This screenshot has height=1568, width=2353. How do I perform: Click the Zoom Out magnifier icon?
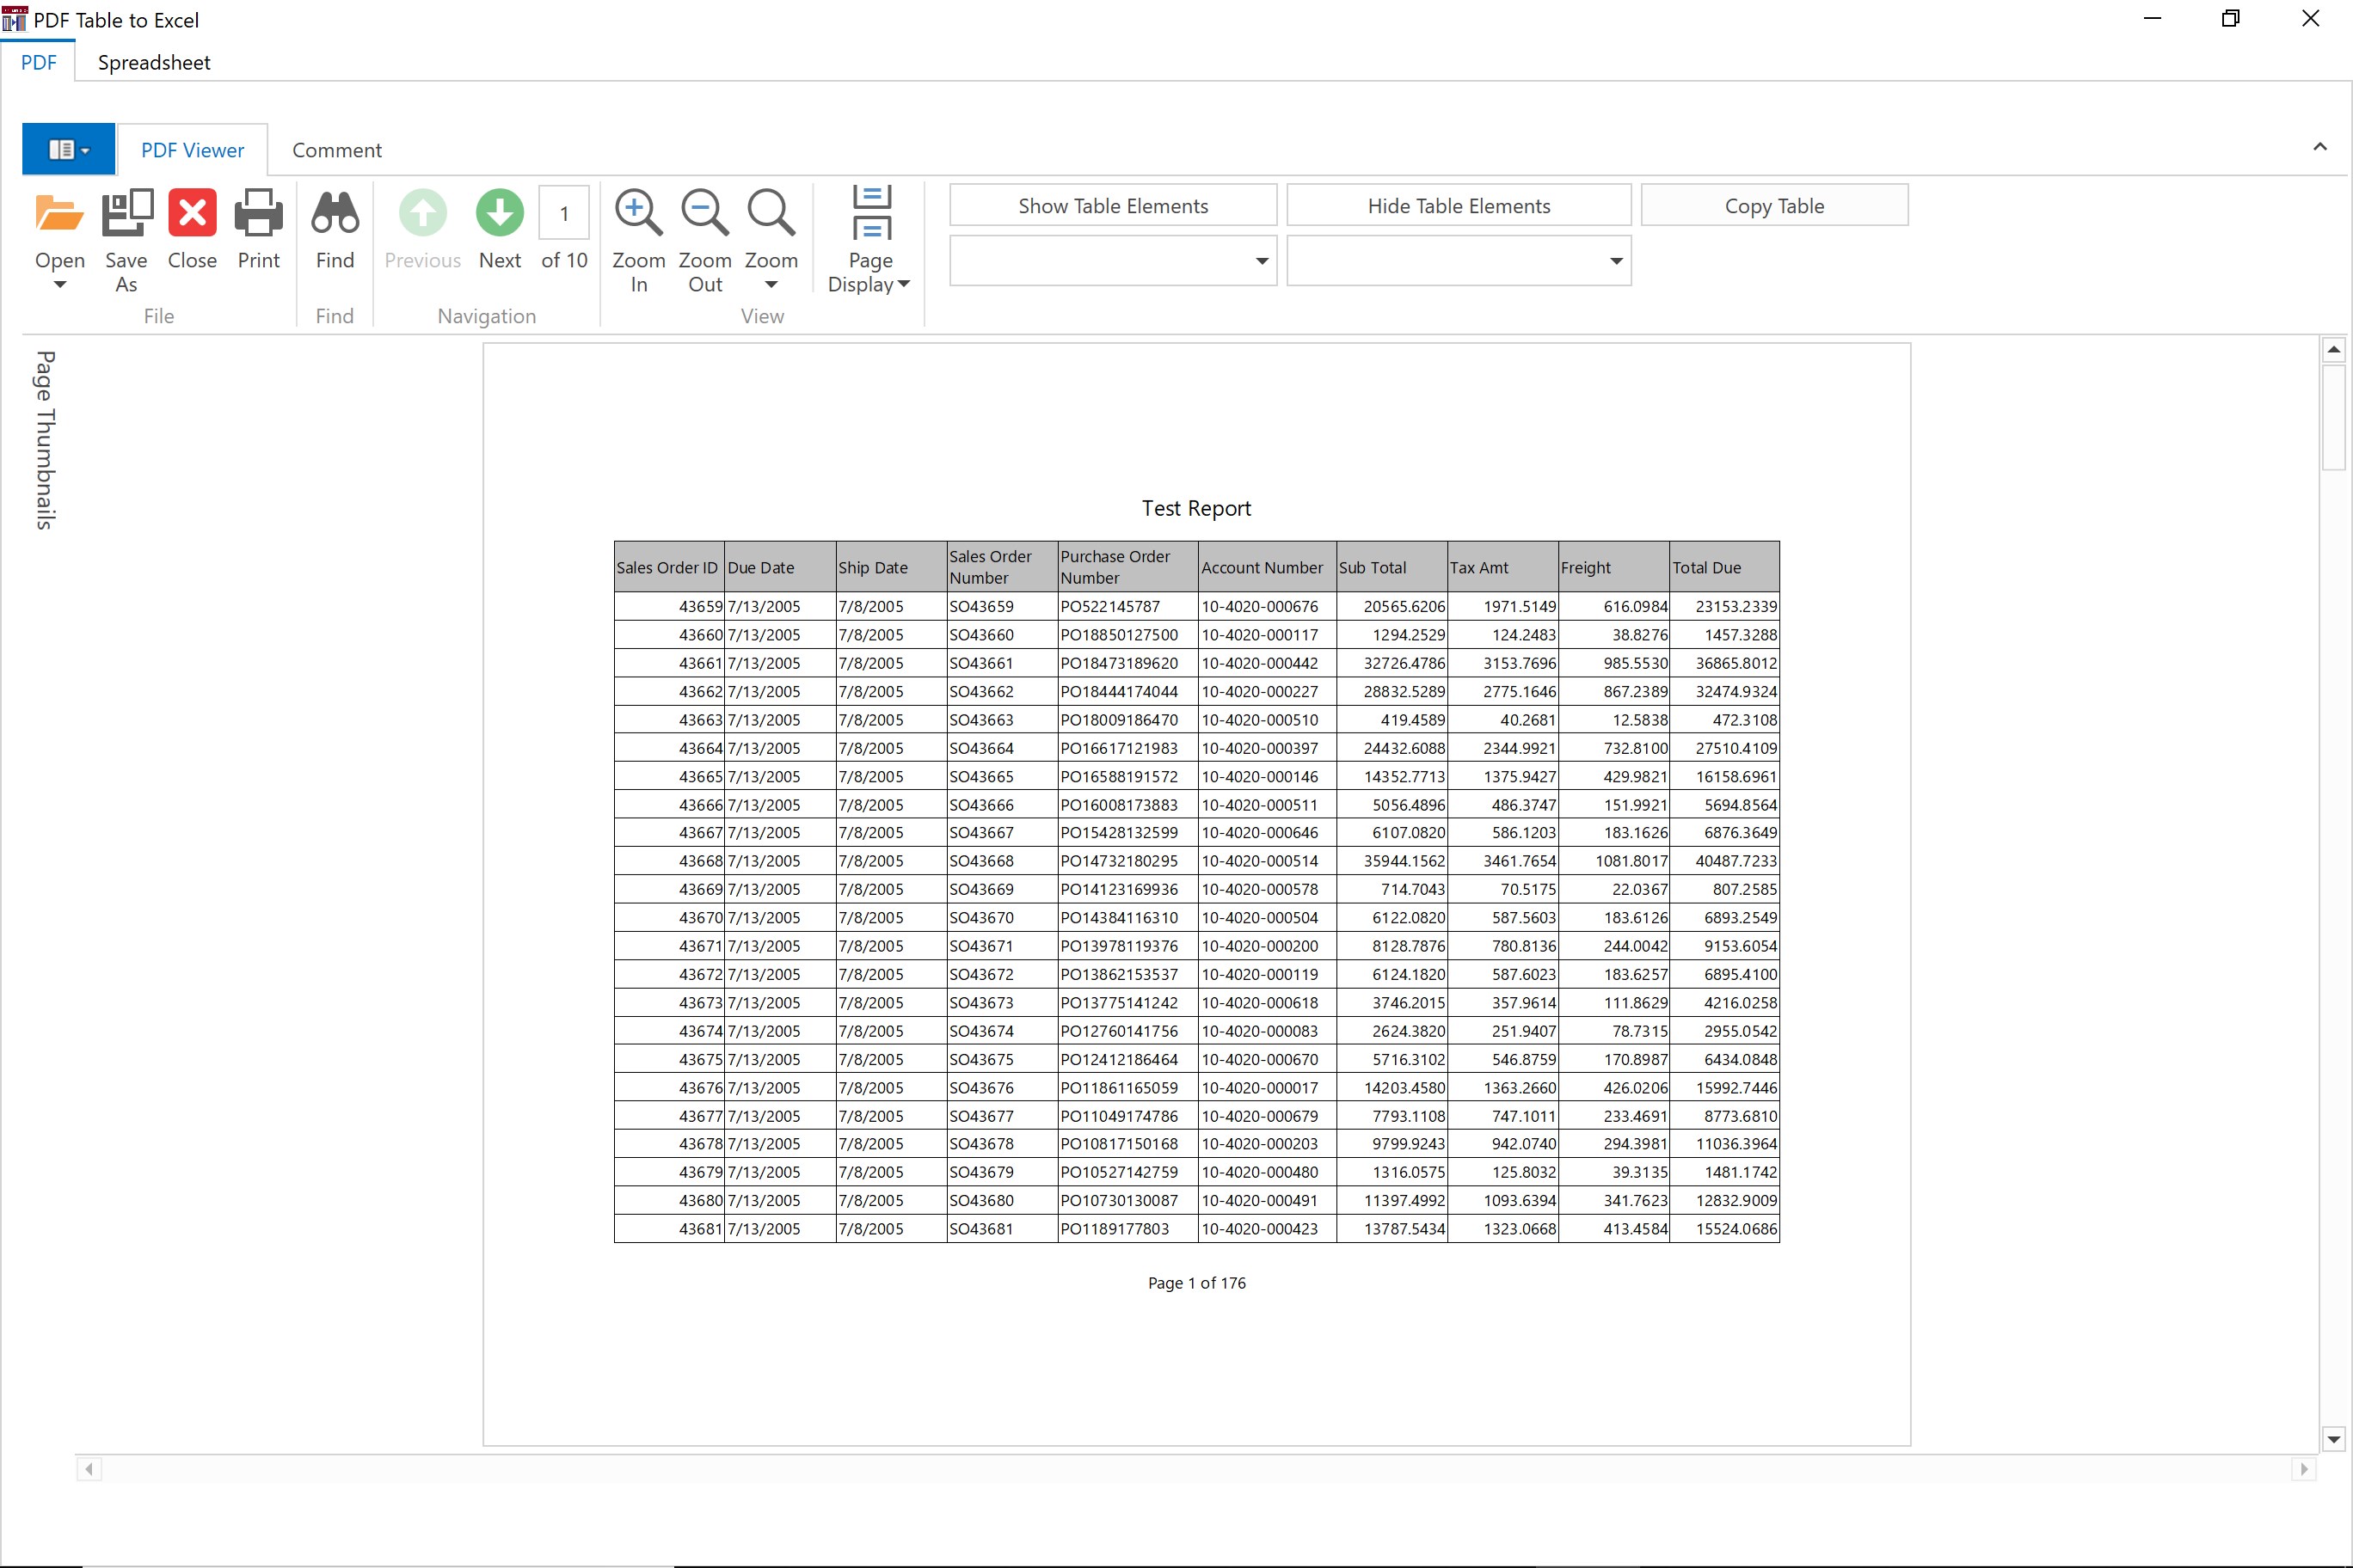coord(704,214)
